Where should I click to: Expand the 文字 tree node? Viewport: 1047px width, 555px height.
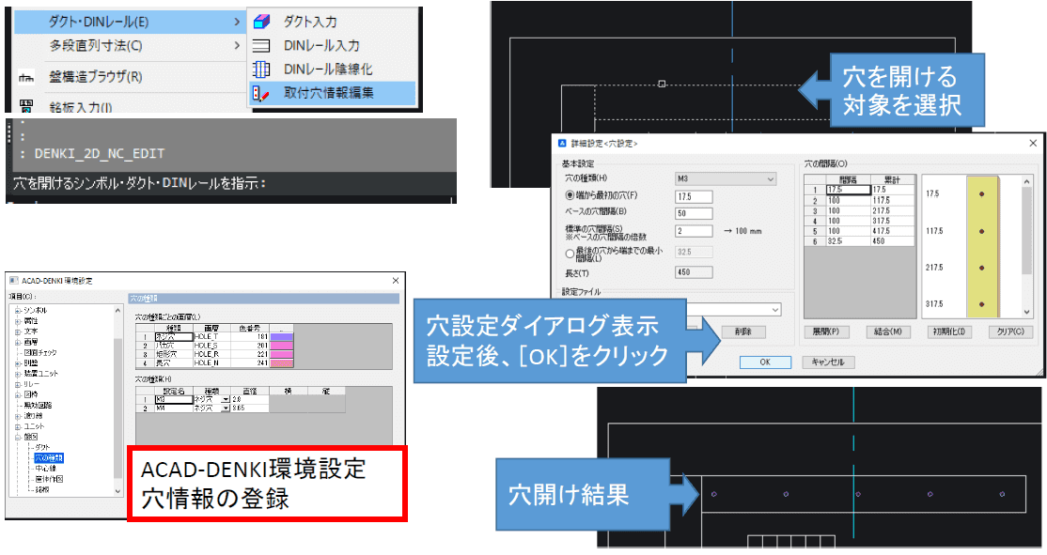18,331
